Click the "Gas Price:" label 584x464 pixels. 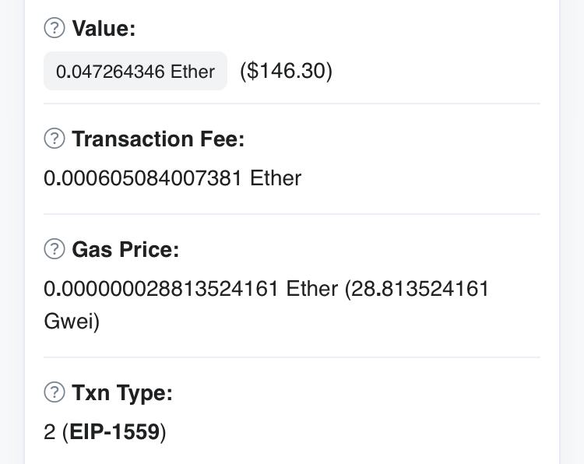(125, 250)
